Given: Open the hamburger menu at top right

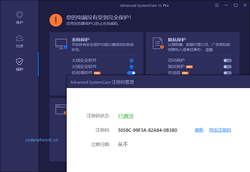Looking at the screenshot, I should coord(217,5).
